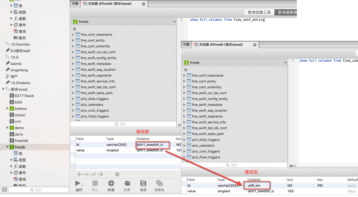Select utf8_bin collation cell in front window

[254, 186]
